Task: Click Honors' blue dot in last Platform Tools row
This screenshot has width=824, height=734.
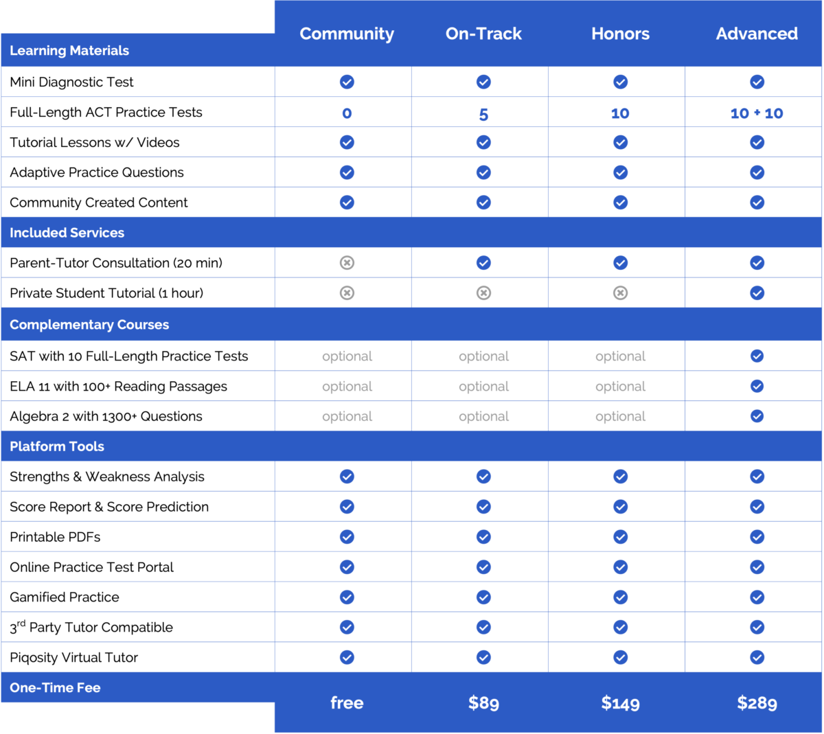Action: [x=620, y=658]
